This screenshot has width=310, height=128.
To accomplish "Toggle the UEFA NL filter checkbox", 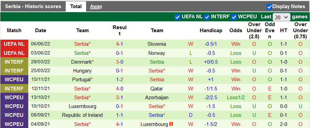I will pos(177,17).
